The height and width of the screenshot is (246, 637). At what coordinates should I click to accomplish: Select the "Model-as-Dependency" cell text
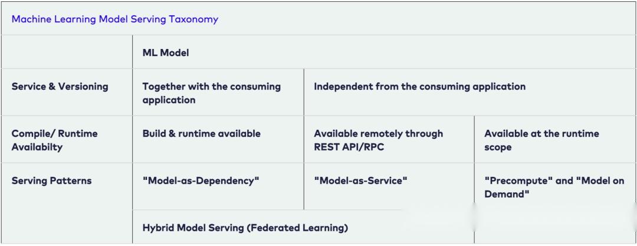click(201, 181)
